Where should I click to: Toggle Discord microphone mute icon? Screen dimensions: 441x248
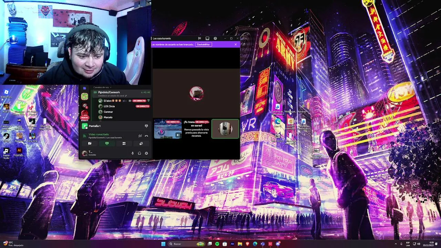(x=133, y=153)
